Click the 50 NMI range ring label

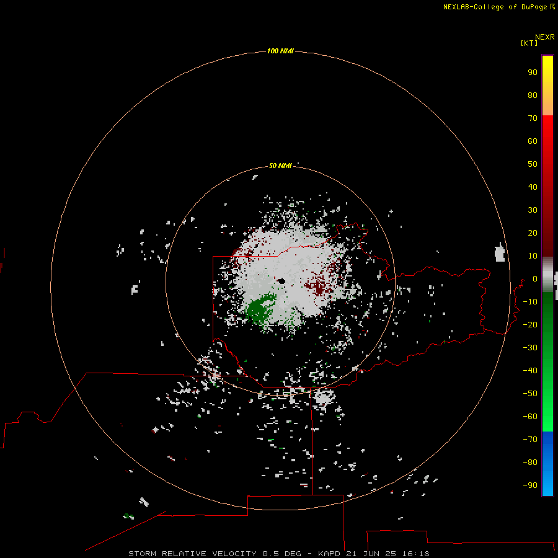coord(280,166)
